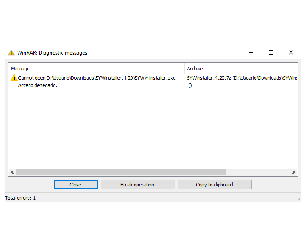Screen dimensions: 306x248
Task: Click the resize grip in status bar corner
Action: tap(299, 200)
